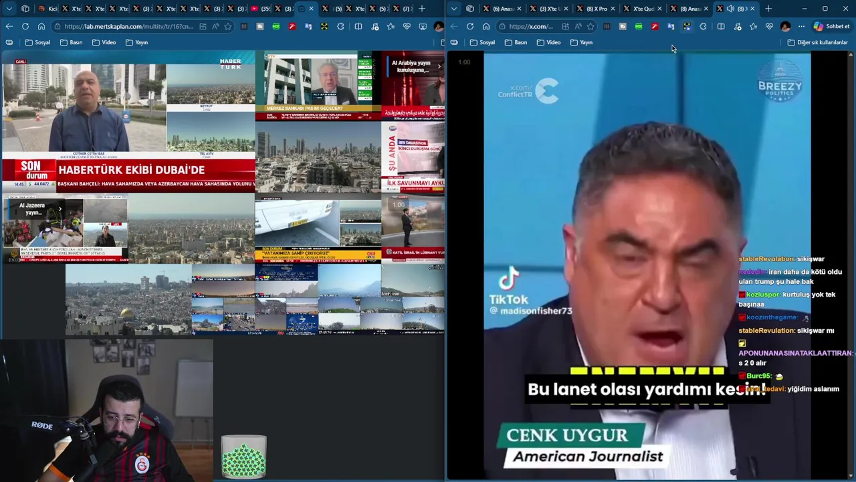Viewport: 856px width, 482px height.
Task: Mute the active X tab's audio
Action: tap(730, 9)
